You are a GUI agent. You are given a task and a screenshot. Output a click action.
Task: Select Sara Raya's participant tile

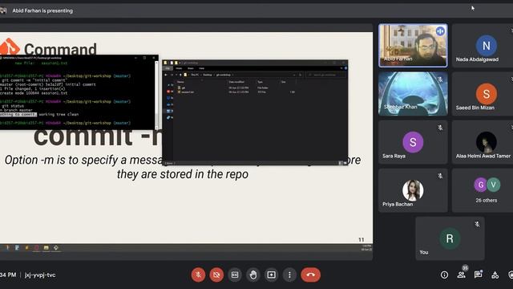(x=413, y=142)
